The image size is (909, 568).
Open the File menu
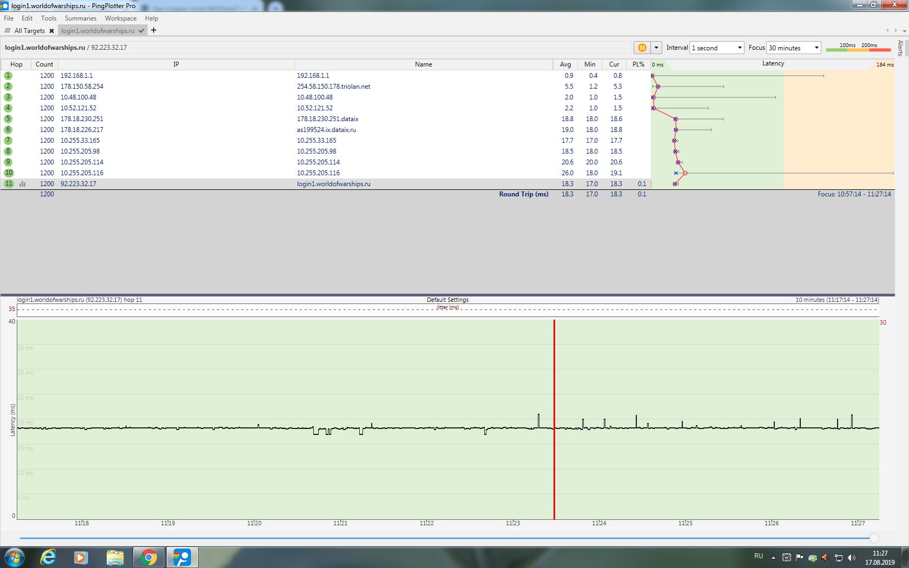pos(9,18)
